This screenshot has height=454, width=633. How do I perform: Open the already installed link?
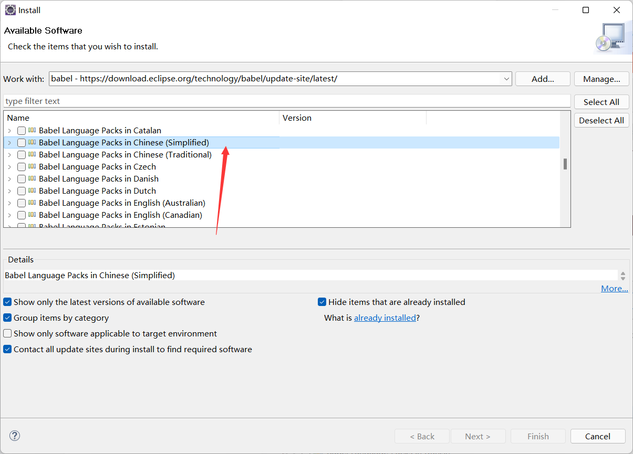pos(385,318)
